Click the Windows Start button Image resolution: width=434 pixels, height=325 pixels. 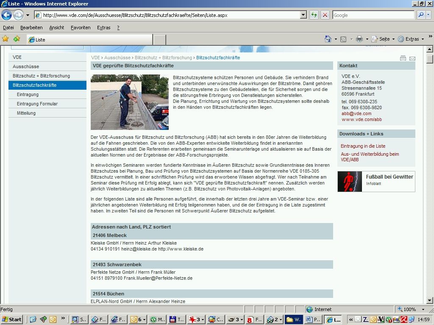tap(11, 319)
